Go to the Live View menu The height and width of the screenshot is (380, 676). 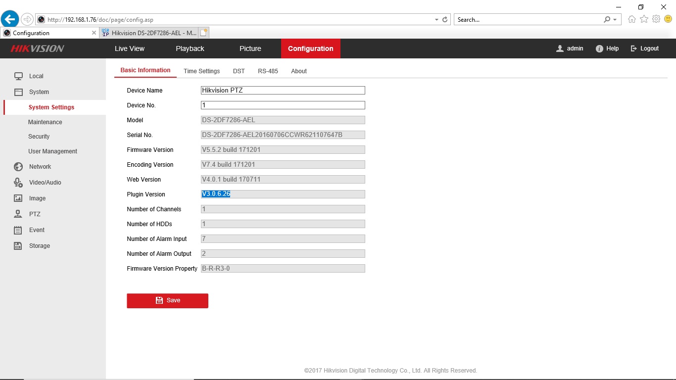(x=129, y=48)
